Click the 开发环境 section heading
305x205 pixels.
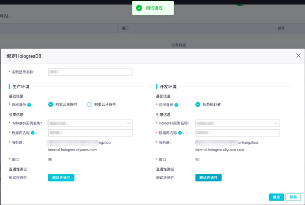pyautogui.click(x=168, y=86)
